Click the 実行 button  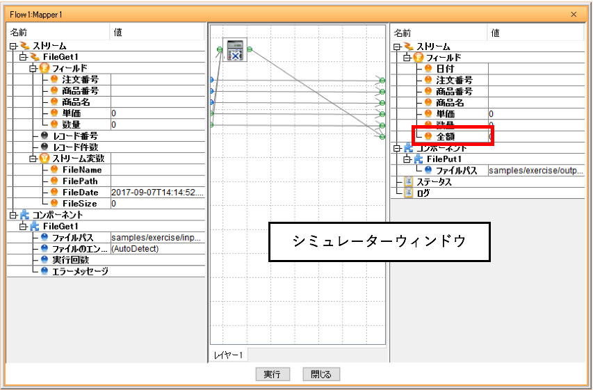[x=273, y=374]
